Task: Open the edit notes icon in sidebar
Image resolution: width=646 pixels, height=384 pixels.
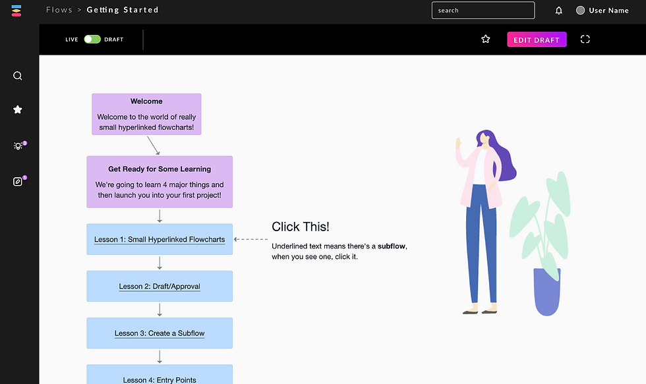Action: [18, 182]
